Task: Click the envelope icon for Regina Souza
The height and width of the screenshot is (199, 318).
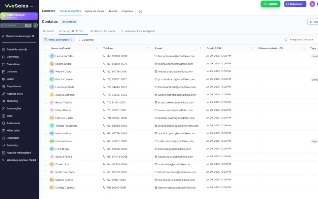Action: (156, 64)
